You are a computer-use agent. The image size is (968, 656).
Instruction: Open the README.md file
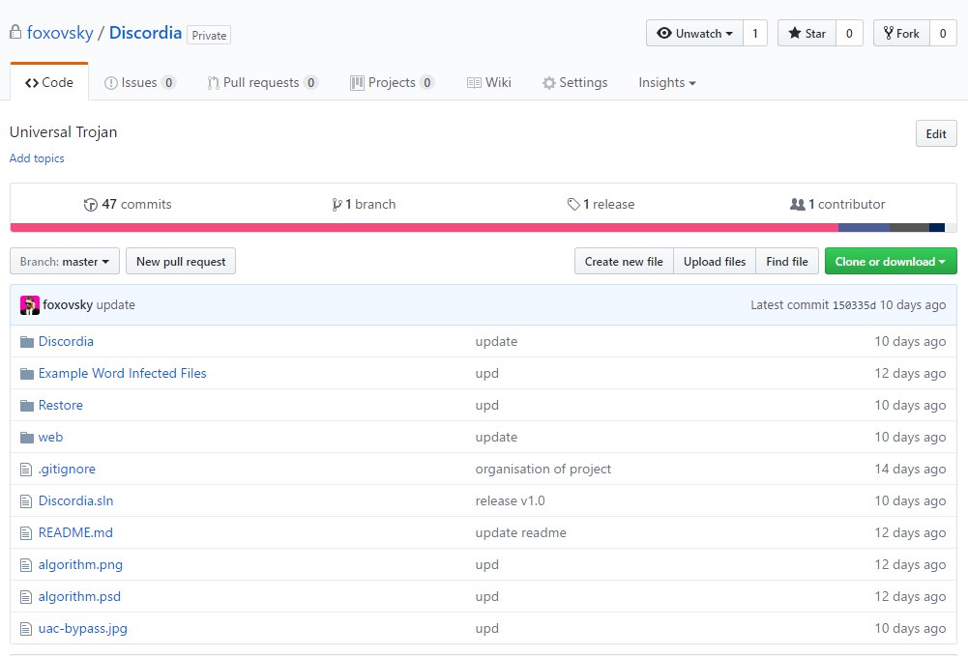(75, 533)
